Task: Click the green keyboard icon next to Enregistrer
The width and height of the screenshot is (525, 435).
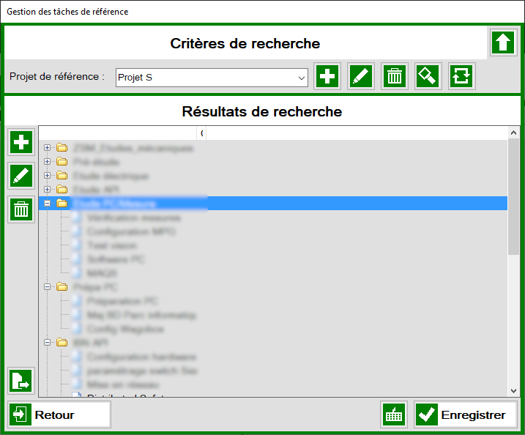Action: pyautogui.click(x=394, y=414)
